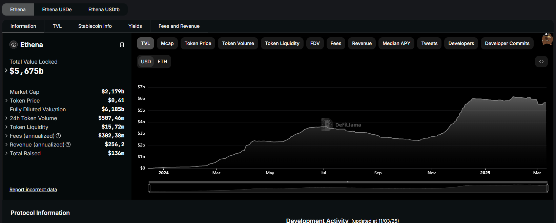Click the Market Cap value $2,179b
The height and width of the screenshot is (223, 556).
113,92
